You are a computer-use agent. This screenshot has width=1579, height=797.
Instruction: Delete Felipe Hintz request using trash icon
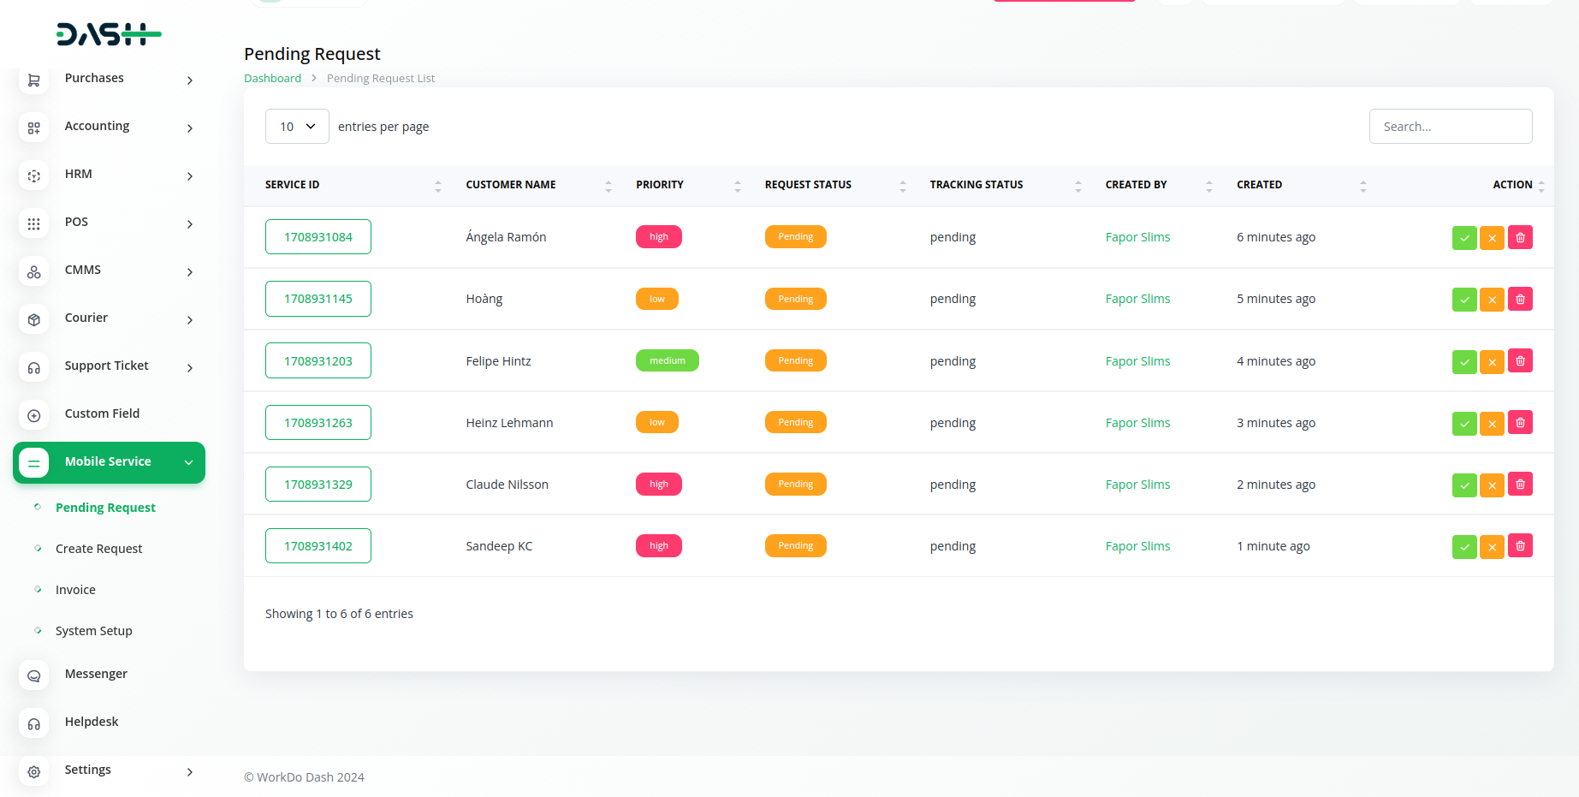[1520, 361]
